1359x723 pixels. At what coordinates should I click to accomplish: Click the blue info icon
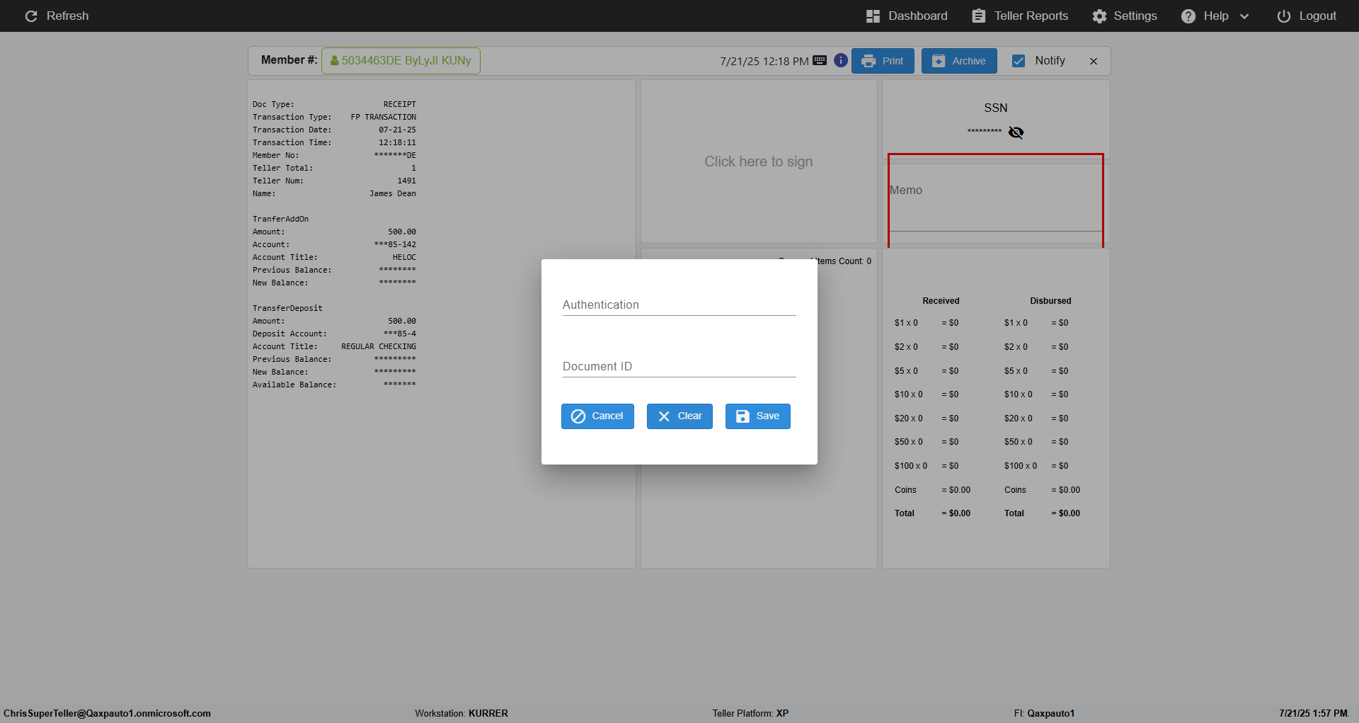[841, 60]
